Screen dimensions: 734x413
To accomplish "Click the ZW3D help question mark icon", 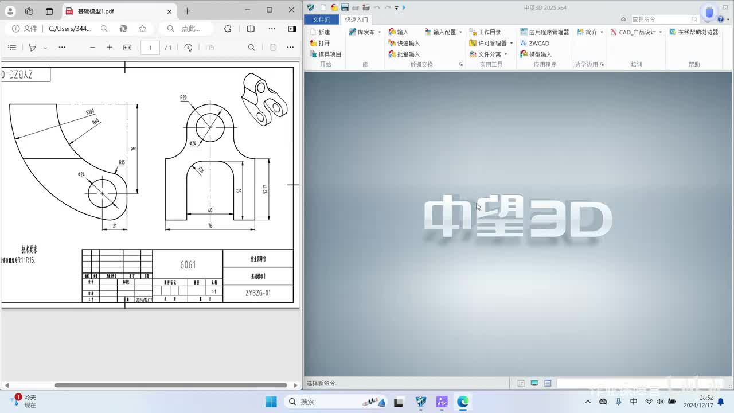I will coord(721,20).
